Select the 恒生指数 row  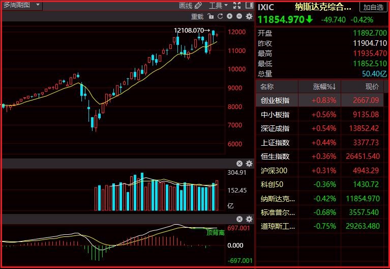coord(320,156)
